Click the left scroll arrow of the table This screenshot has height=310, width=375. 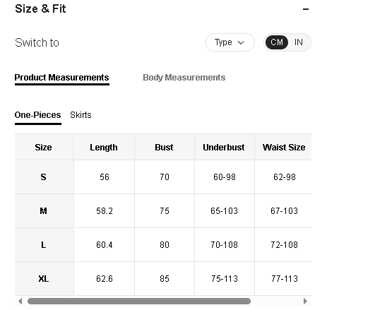click(20, 301)
